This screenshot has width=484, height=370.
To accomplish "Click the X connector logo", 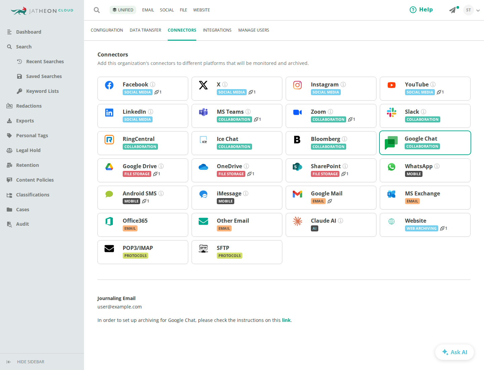I will [203, 85].
